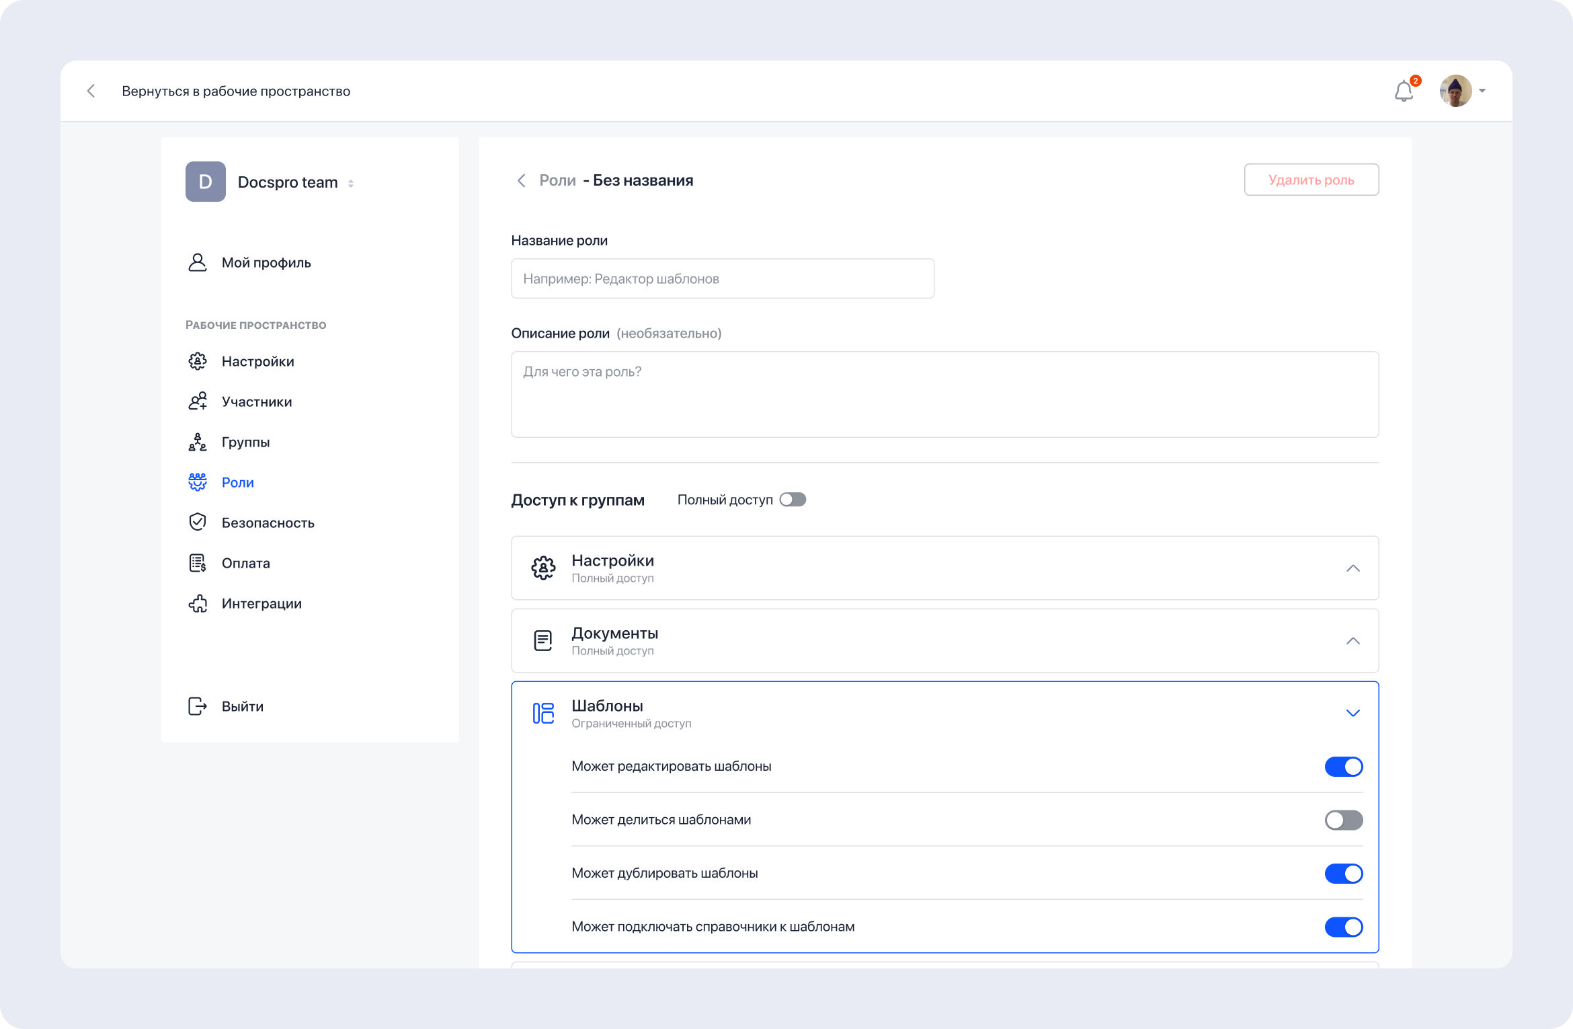This screenshot has width=1573, height=1029.
Task: Click the Выйти logout icon
Action: (198, 706)
